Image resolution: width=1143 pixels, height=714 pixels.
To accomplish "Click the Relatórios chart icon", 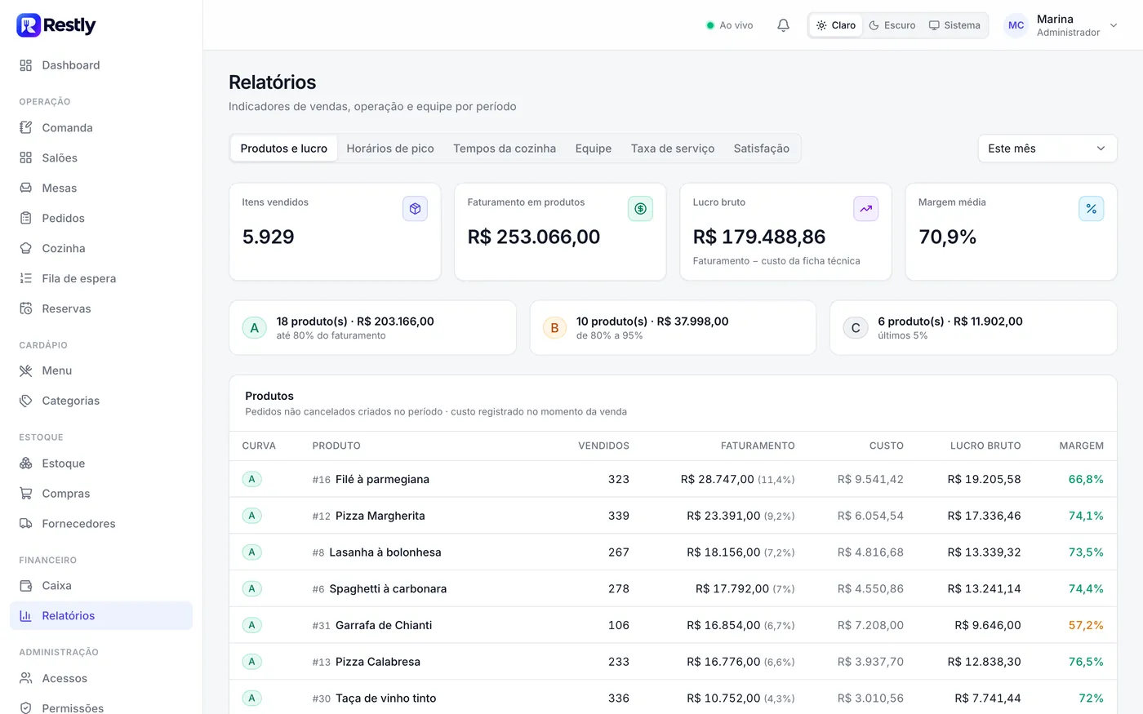I will [x=26, y=617].
